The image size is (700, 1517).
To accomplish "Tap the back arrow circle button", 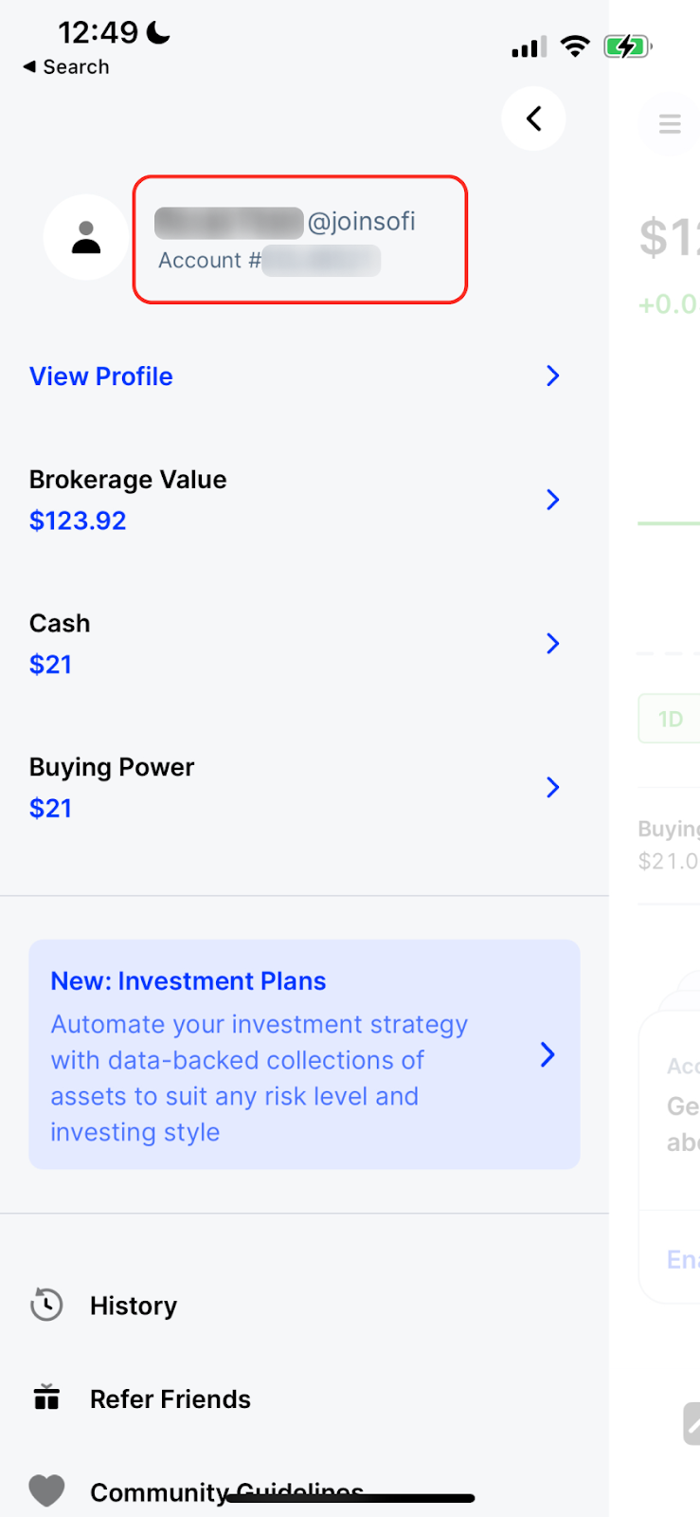I will [x=533, y=119].
